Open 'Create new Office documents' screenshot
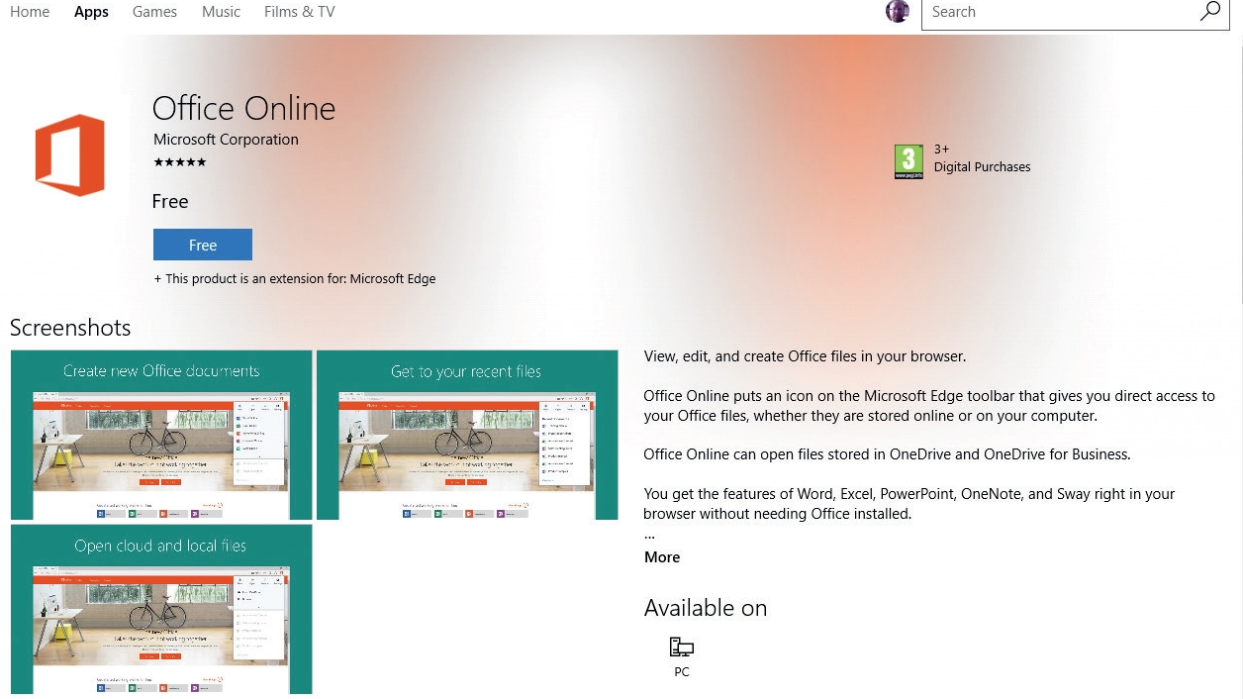1243x699 pixels. coord(161,435)
